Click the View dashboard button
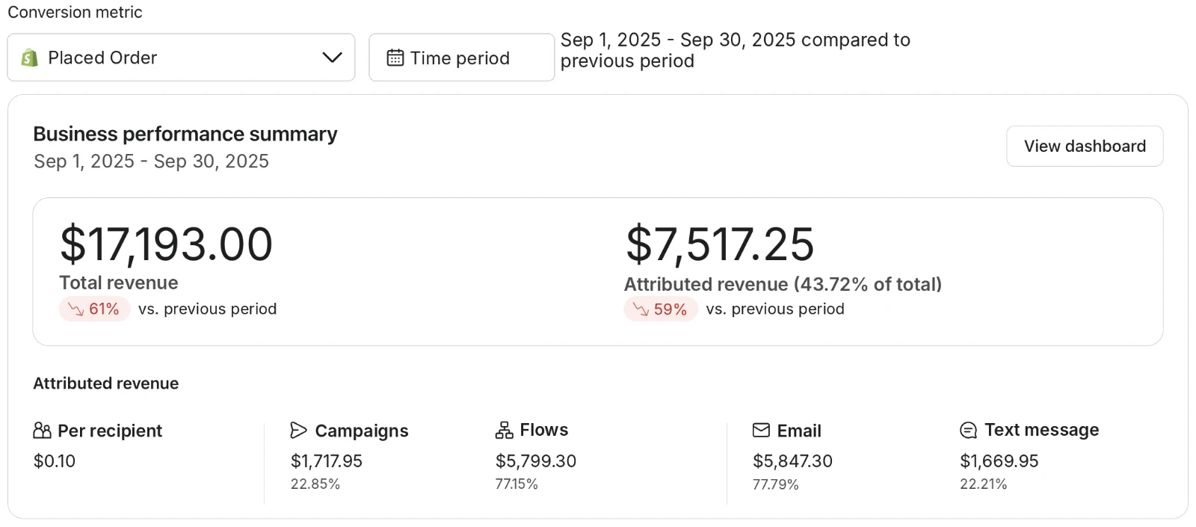The height and width of the screenshot is (527, 1196). point(1085,146)
